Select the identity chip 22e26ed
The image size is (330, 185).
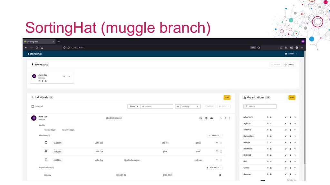(57, 152)
